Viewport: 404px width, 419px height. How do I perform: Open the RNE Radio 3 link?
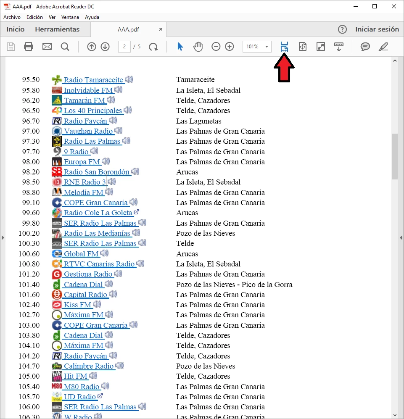85,182
